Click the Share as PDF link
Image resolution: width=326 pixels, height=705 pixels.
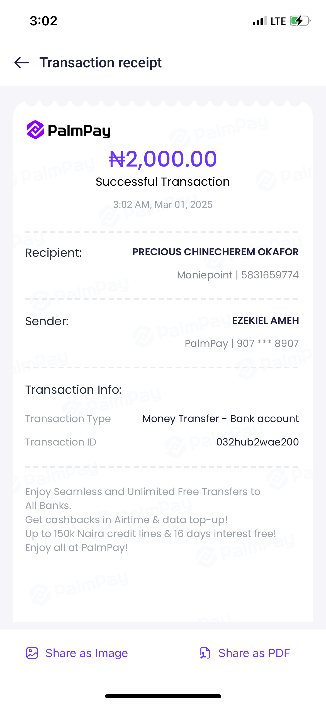tap(254, 653)
